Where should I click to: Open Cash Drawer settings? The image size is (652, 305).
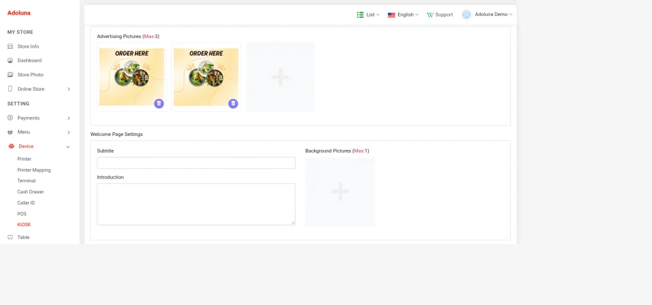(x=31, y=192)
